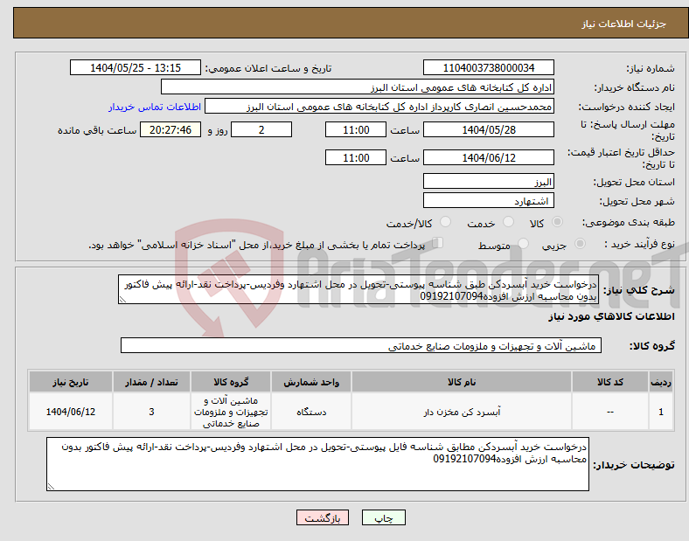Select the جزیی purchase type radio

tap(580, 243)
